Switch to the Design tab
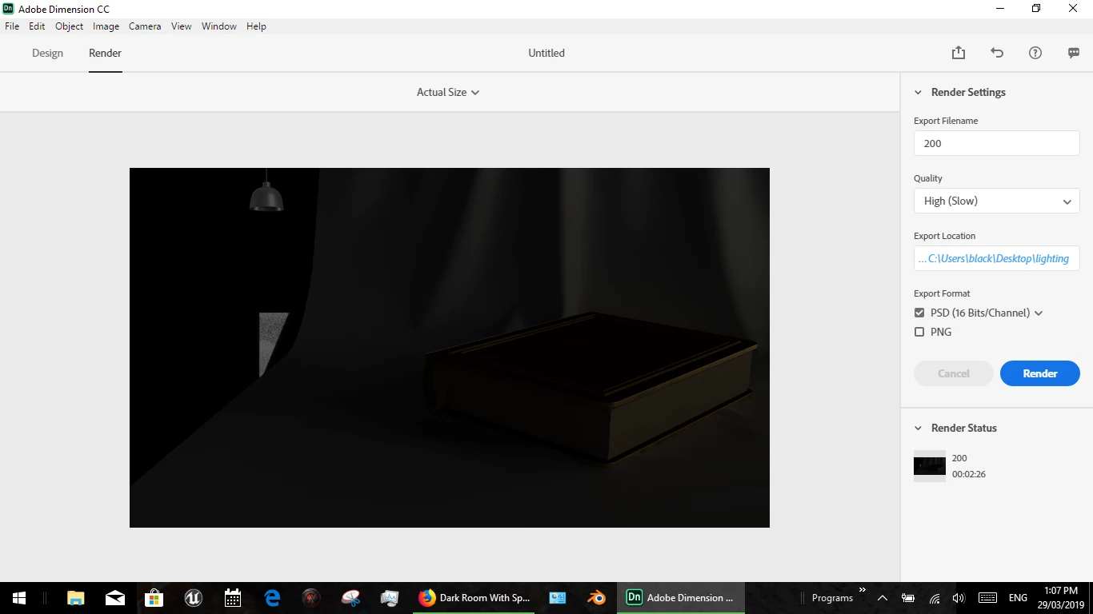This screenshot has width=1093, height=614. [47, 53]
